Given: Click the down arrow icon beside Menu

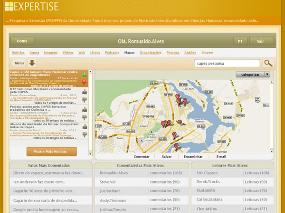Looking at the screenshot, I should tap(32, 63).
